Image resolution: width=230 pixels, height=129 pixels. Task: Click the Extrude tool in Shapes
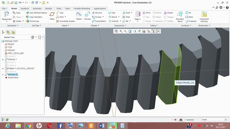87,16
